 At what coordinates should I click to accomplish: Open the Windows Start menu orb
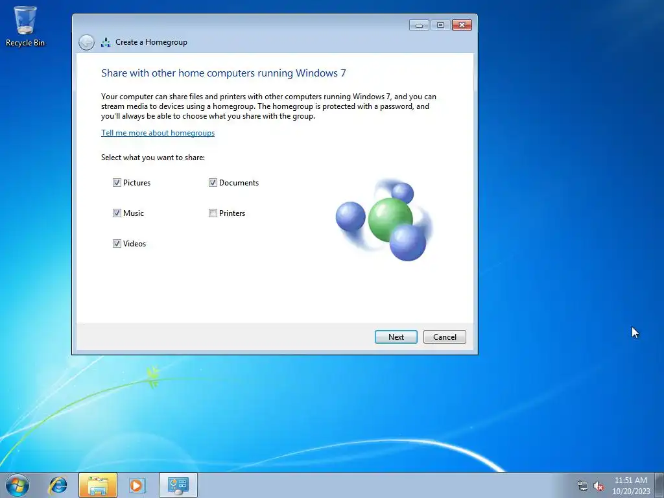point(18,485)
